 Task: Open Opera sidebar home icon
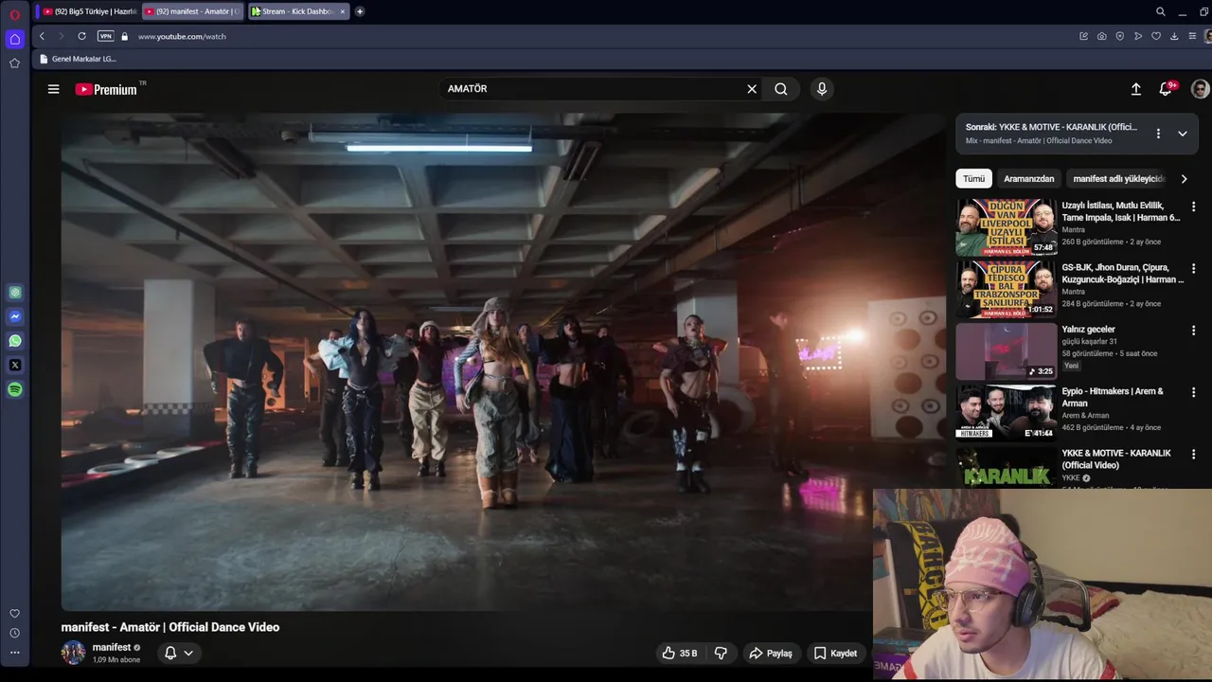click(14, 39)
